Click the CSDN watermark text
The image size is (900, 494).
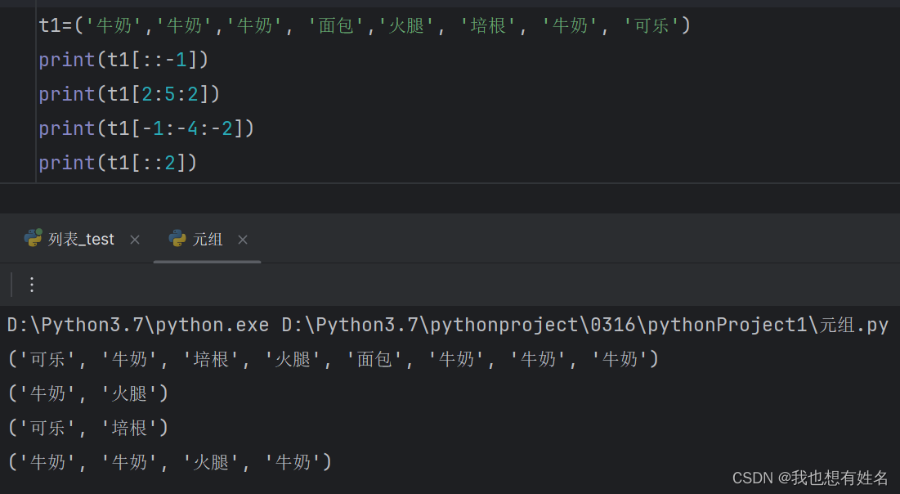coord(809,478)
